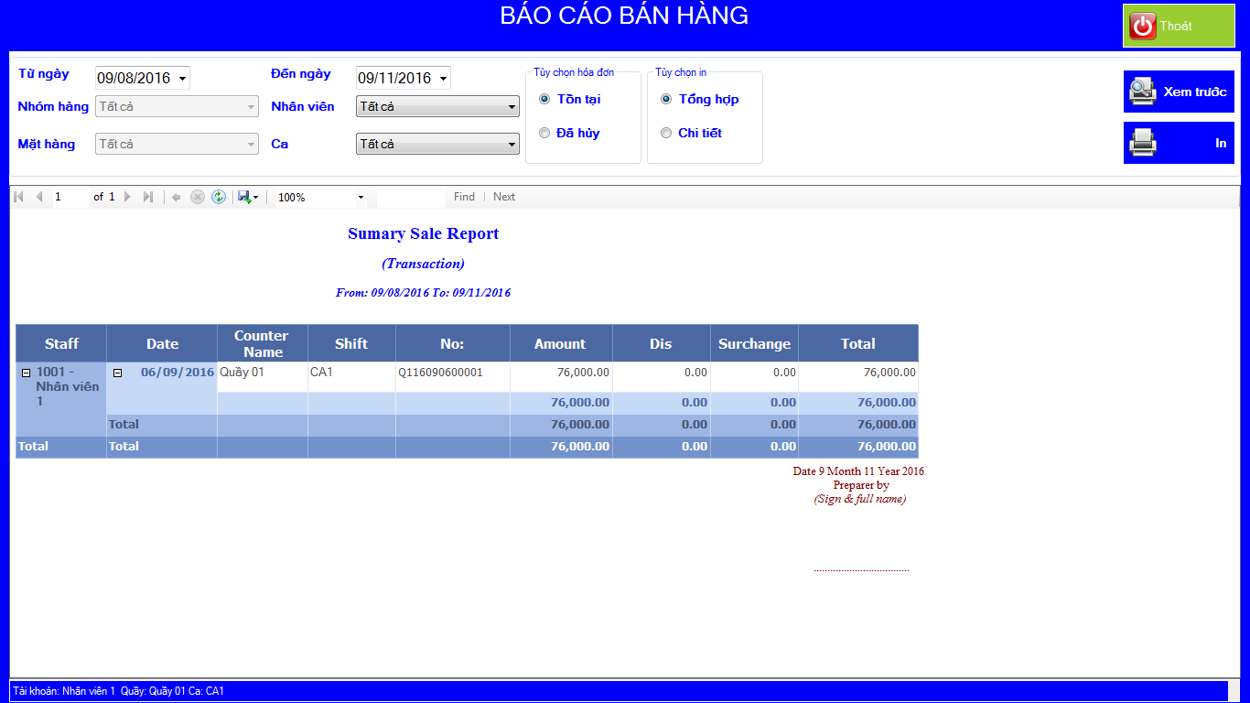
Task: Open the export report save icon
Action: 244,197
